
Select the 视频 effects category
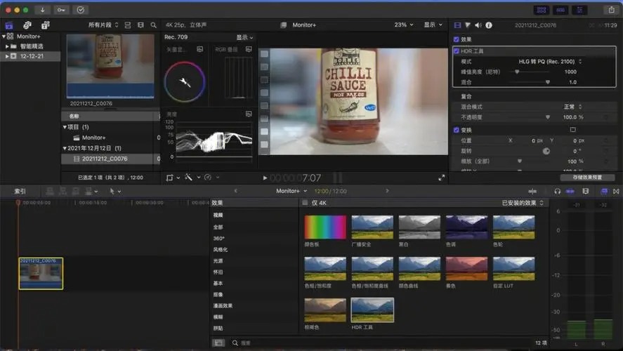click(218, 216)
